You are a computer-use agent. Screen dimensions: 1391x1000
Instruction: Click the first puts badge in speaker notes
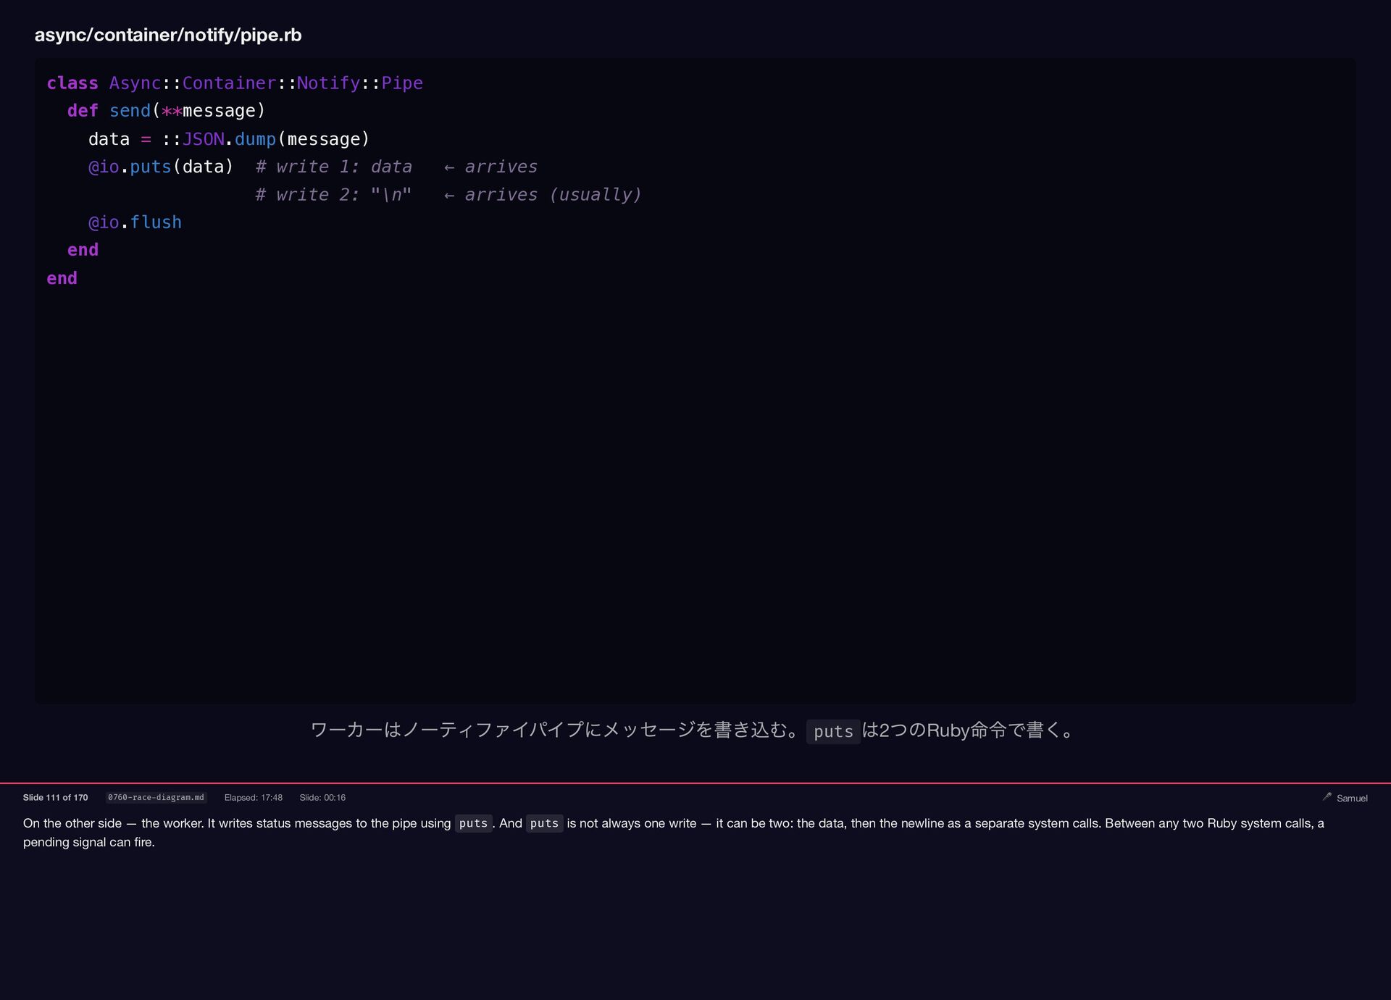click(x=473, y=823)
